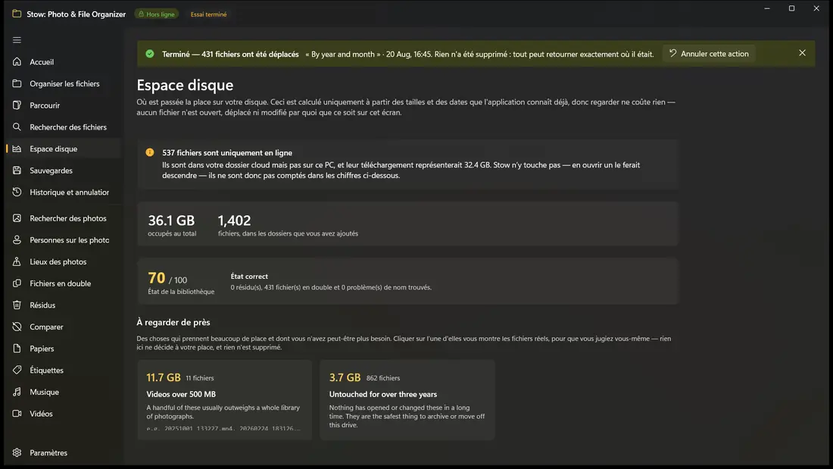
Task: Click the orange info icon beside 537 fichiers
Action: (150, 152)
